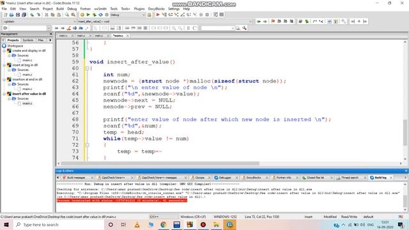Click the Replace icon next to Find
409x230 pixels.
tap(73, 15)
